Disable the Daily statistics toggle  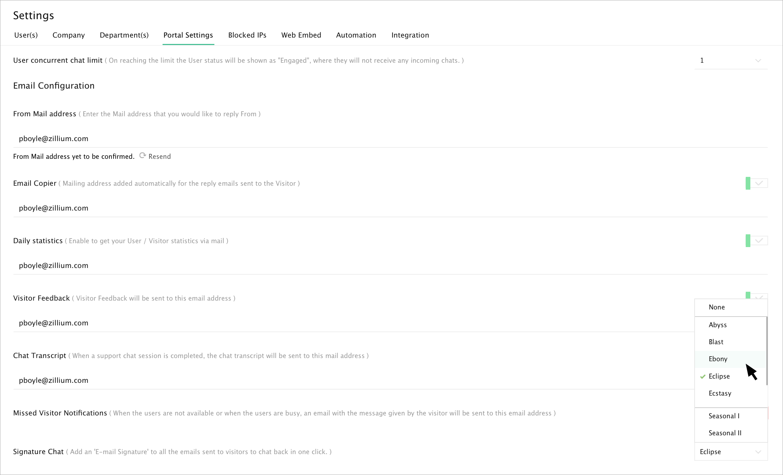(x=756, y=241)
